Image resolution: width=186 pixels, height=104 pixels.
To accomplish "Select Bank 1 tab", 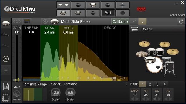I will coord(142,84).
